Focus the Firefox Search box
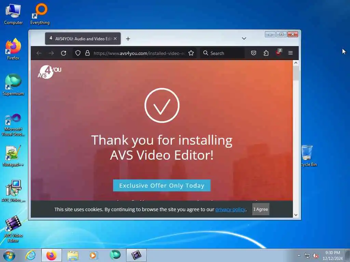Image resolution: width=350 pixels, height=262 pixels. 222,53
